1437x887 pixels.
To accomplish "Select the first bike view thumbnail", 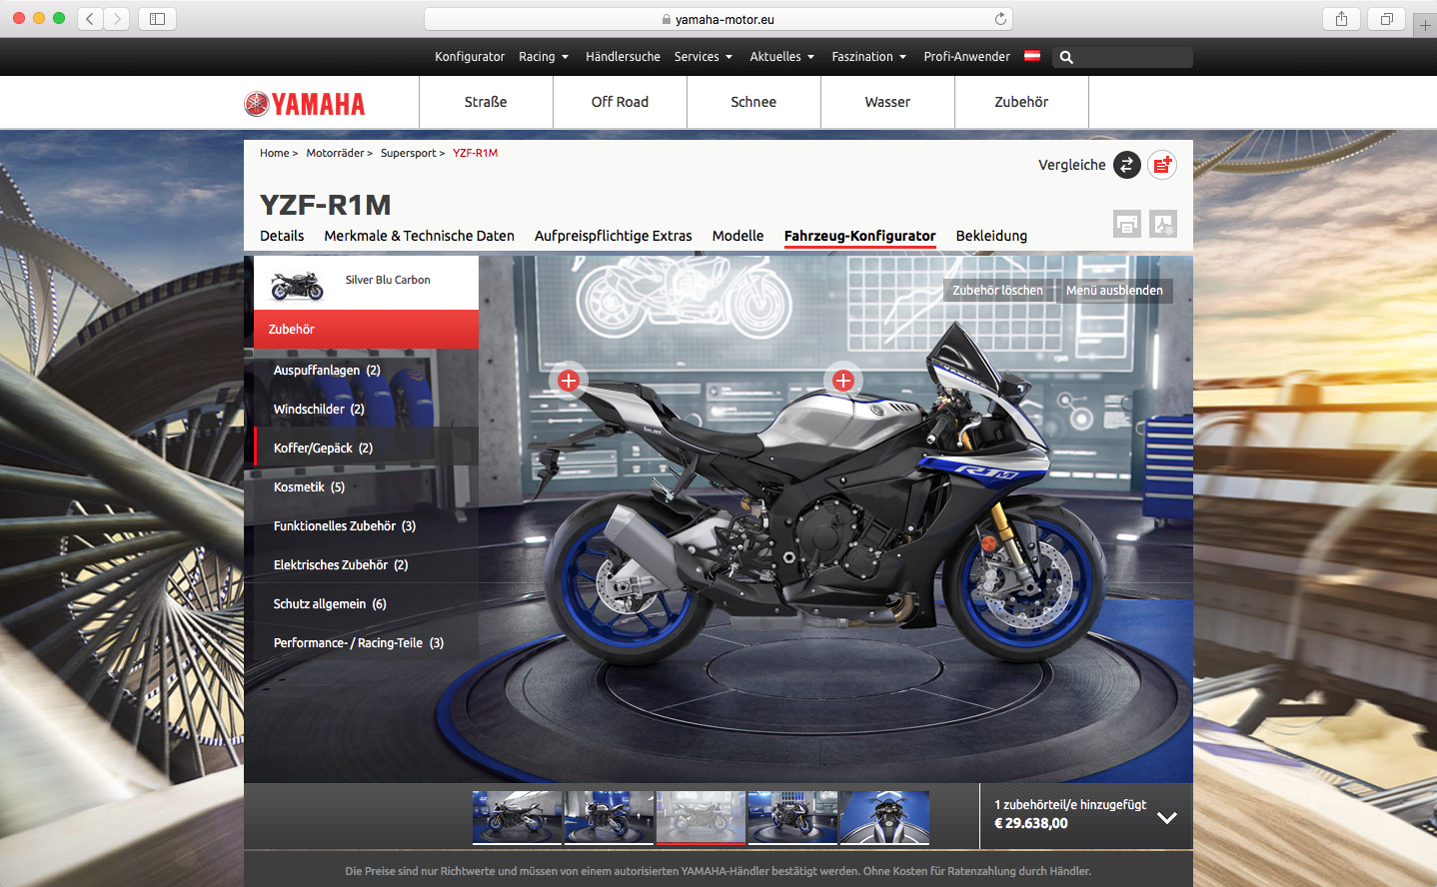I will click(x=518, y=817).
